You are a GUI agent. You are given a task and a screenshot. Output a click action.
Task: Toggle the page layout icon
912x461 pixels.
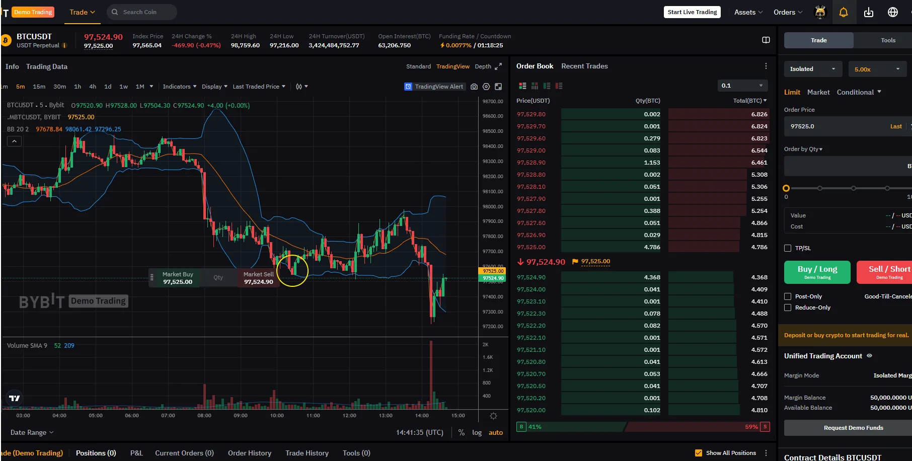pyautogui.click(x=766, y=40)
